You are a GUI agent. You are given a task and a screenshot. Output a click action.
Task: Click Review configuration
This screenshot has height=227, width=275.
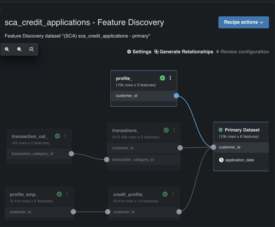tap(242, 52)
